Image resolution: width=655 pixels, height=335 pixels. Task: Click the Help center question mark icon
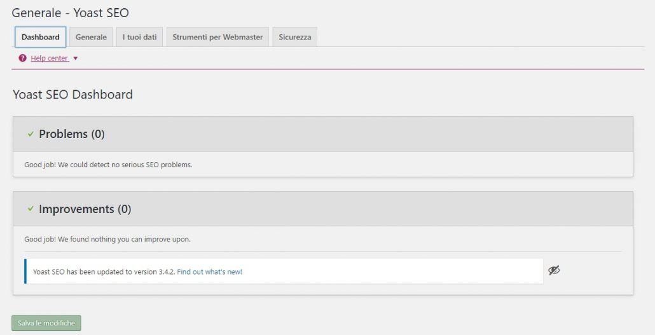click(x=22, y=58)
